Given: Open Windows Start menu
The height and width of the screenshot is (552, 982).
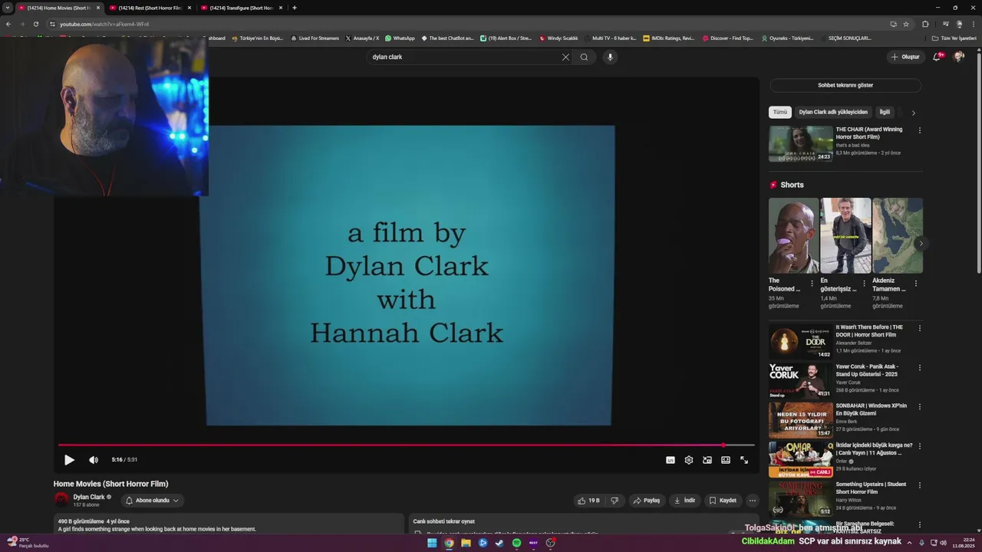Looking at the screenshot, I should coord(432,543).
